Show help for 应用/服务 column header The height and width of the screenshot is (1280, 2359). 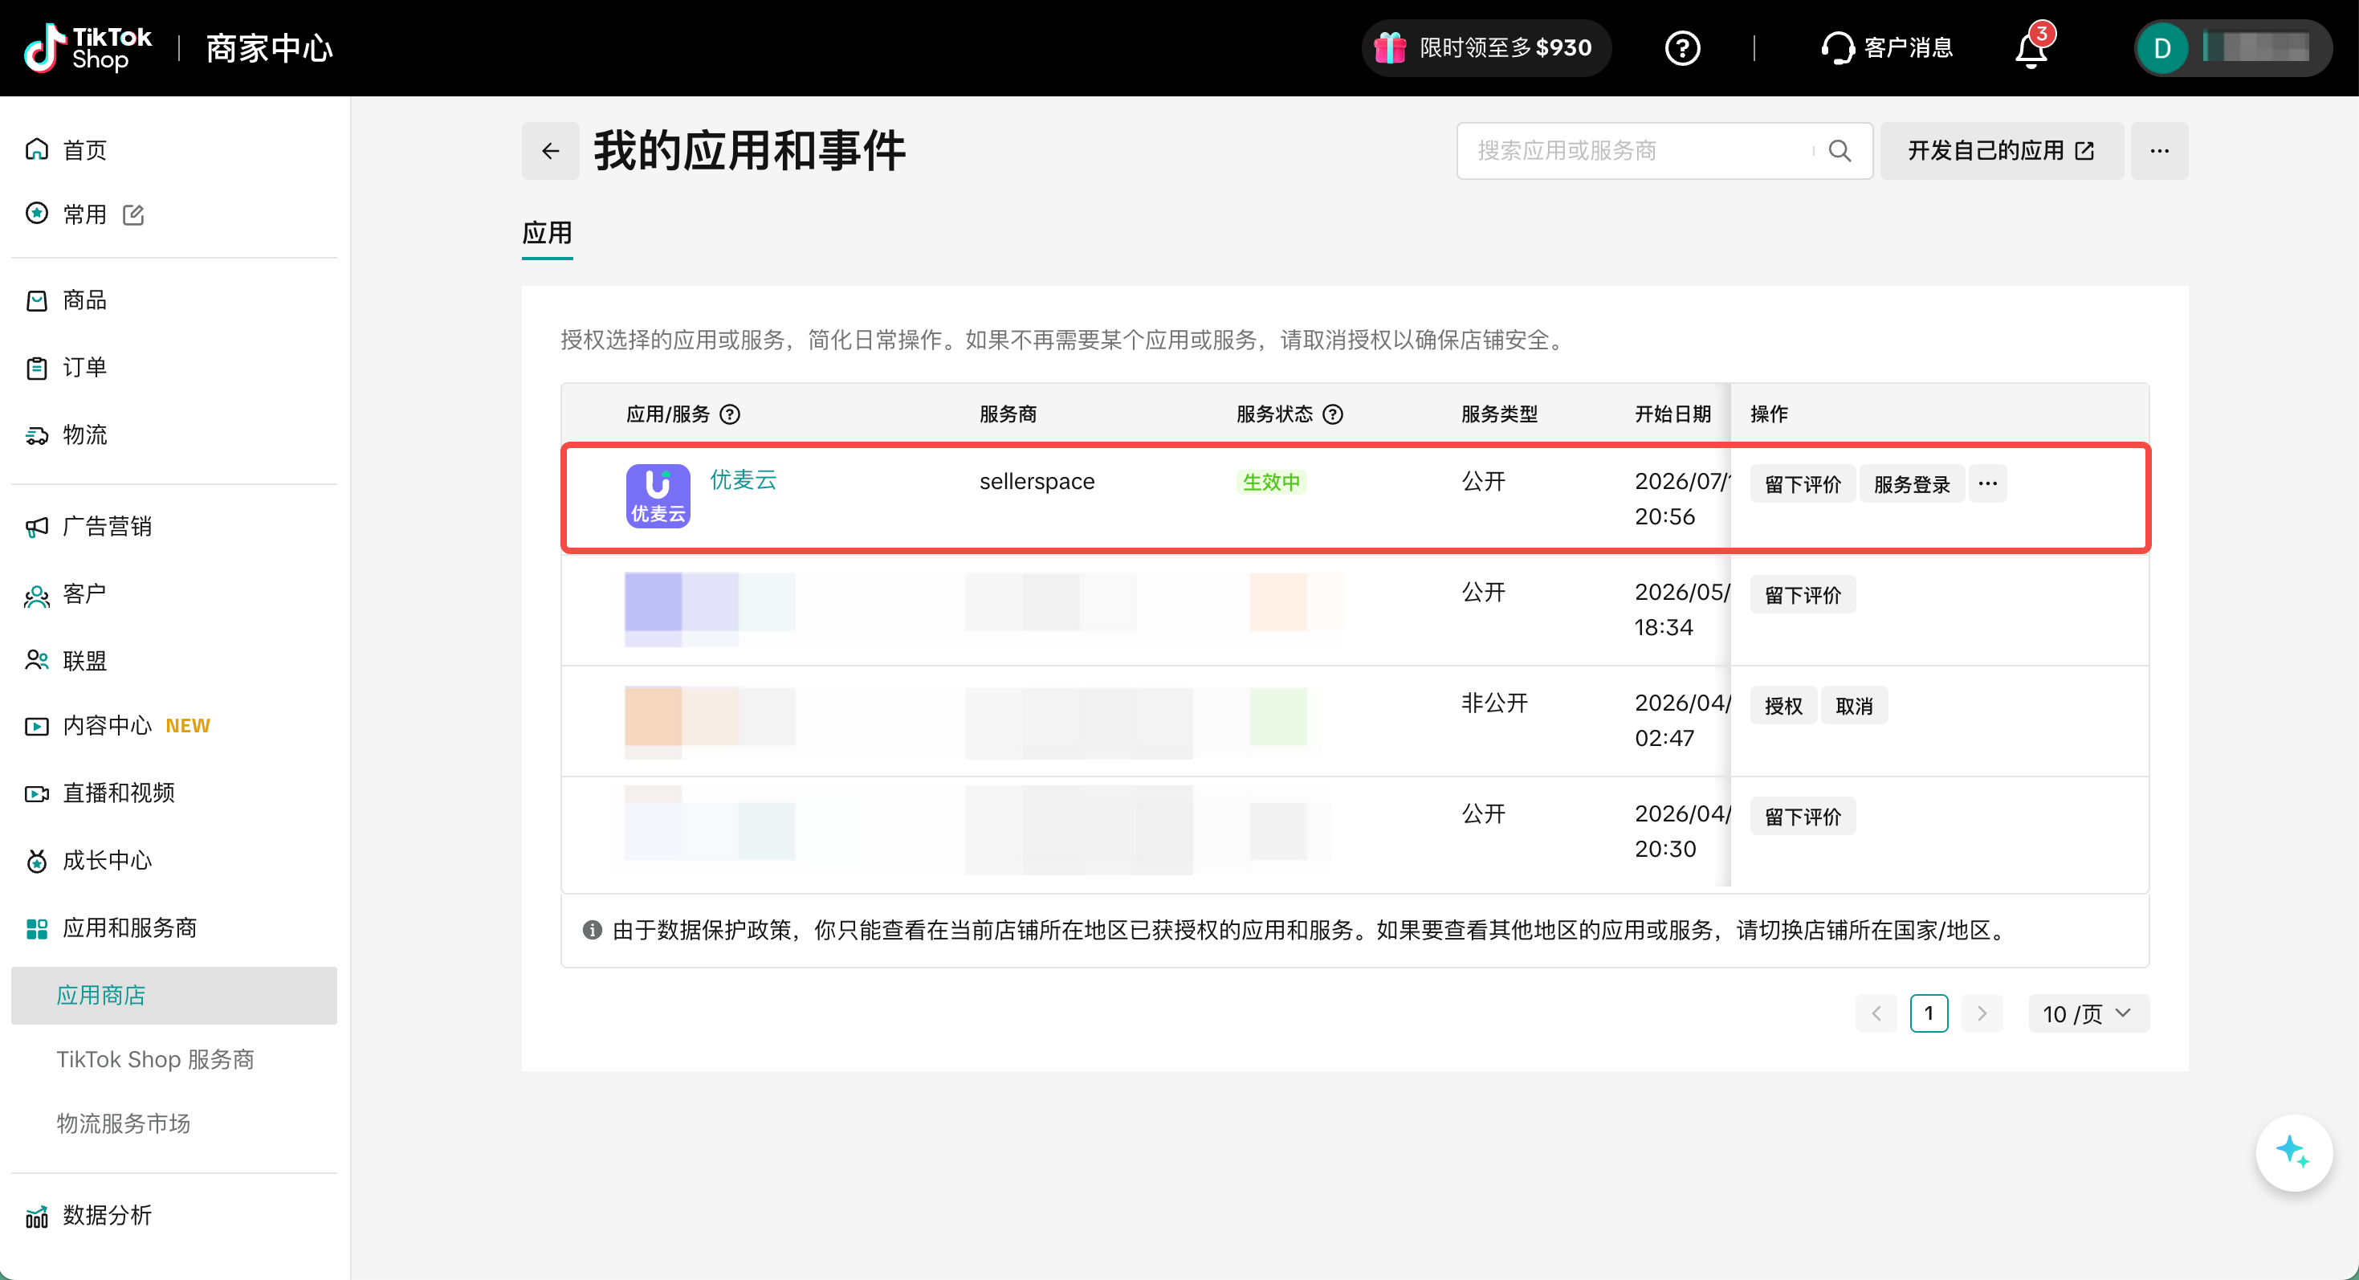click(x=730, y=414)
